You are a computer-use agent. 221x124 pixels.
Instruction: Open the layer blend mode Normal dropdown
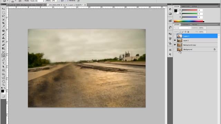point(182,28)
